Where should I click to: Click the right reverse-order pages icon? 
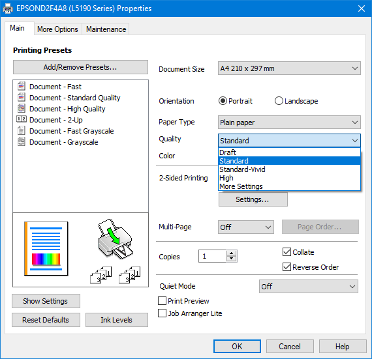tap(129, 275)
